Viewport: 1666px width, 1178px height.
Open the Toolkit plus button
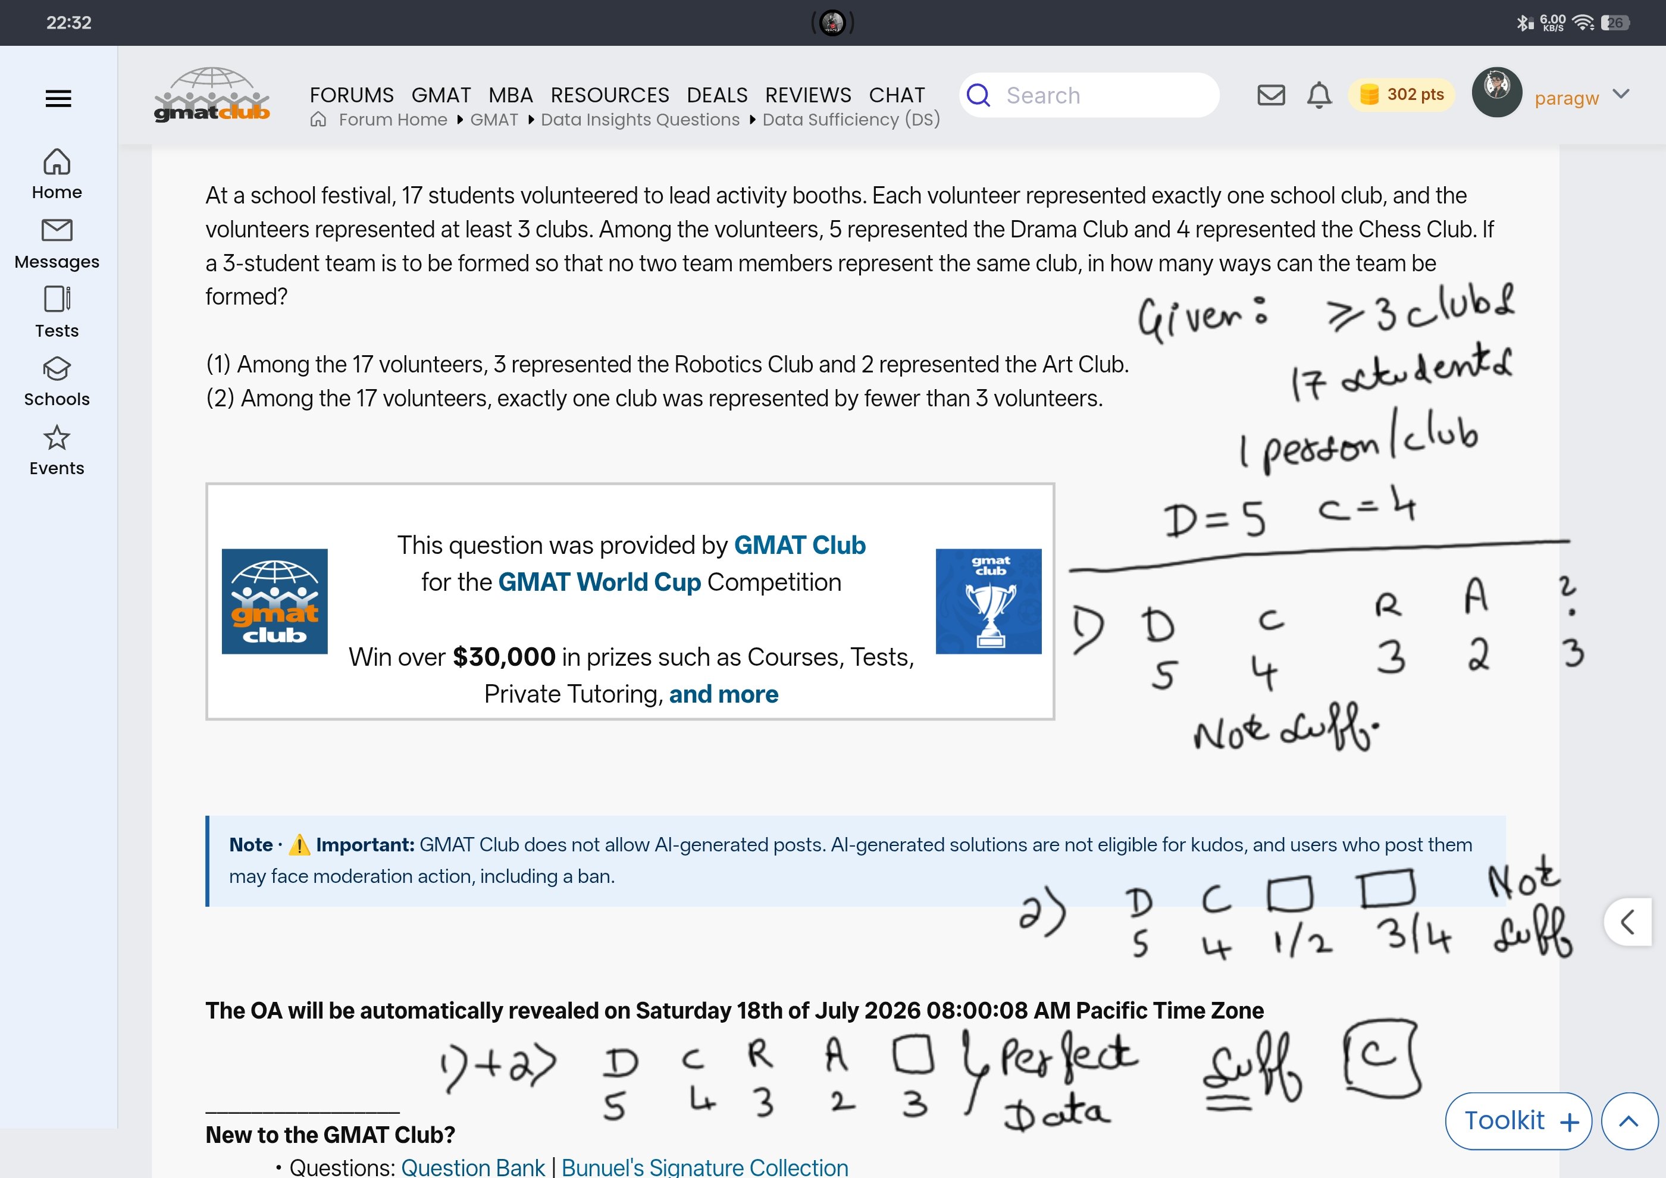tap(1518, 1121)
